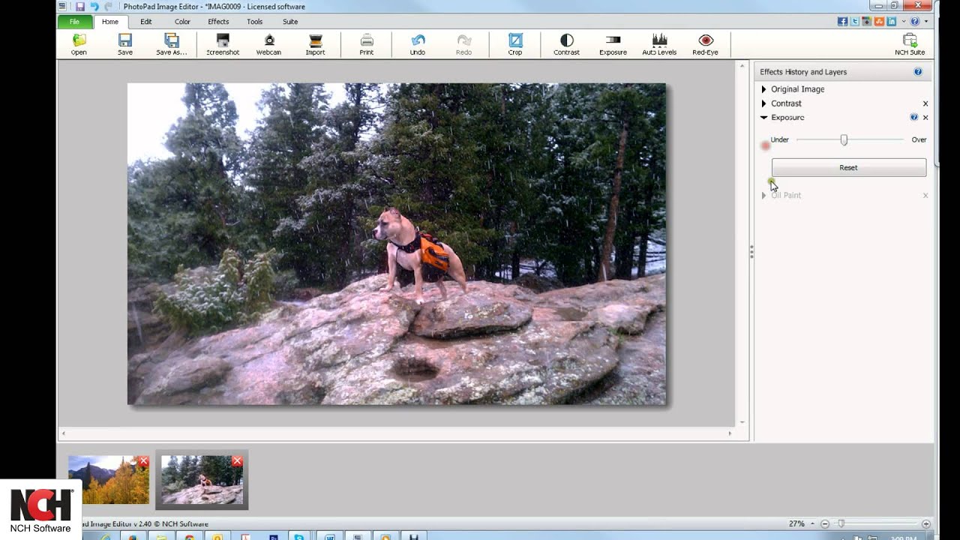Click the zoom in plus button
This screenshot has width=960, height=540.
coord(926,523)
